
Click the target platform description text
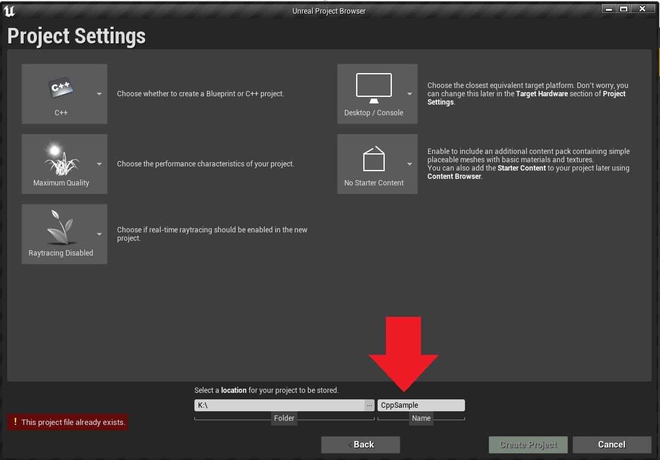point(528,94)
